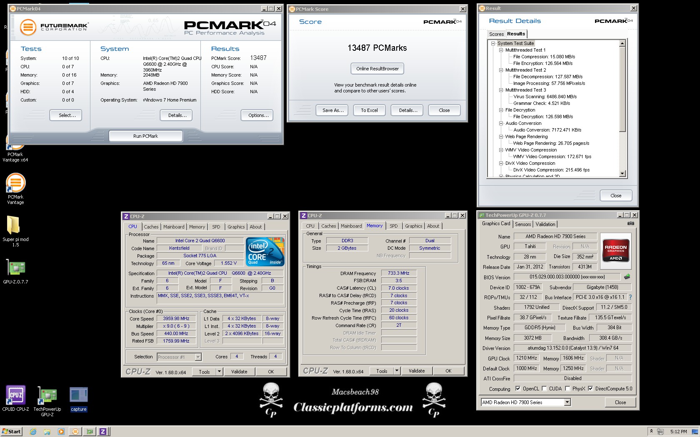Click result tree scrollbar up arrow
The image size is (700, 437).
tap(622, 43)
